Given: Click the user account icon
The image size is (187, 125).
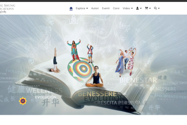Looking at the screenshot, I should [137, 8].
